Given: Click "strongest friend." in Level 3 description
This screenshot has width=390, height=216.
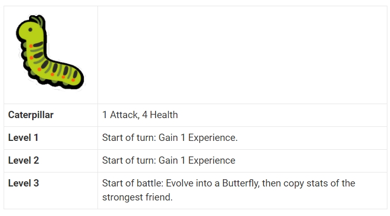Looking at the screenshot, I should [137, 197].
